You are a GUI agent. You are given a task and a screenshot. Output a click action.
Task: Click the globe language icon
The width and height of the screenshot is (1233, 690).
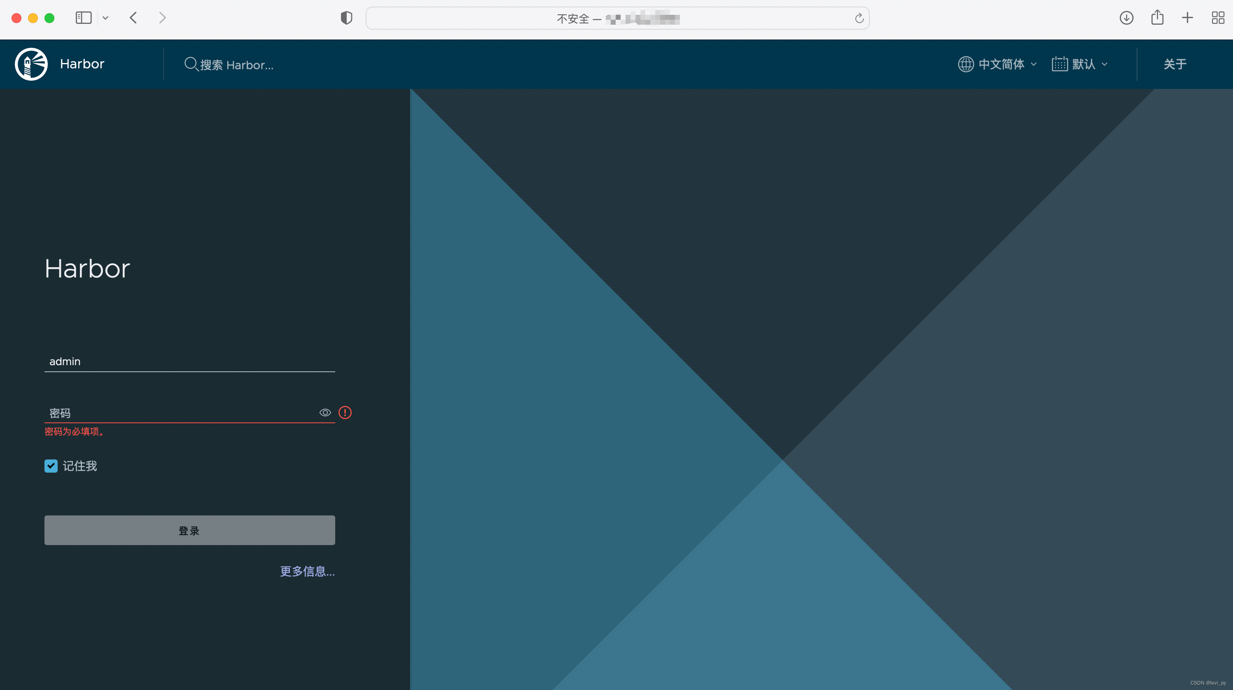pos(965,64)
